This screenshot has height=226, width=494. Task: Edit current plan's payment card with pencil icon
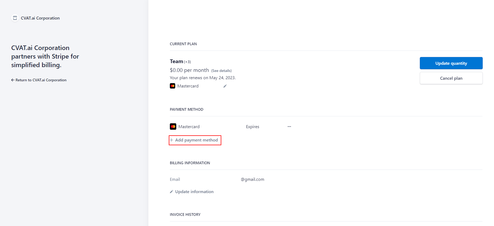[225, 86]
